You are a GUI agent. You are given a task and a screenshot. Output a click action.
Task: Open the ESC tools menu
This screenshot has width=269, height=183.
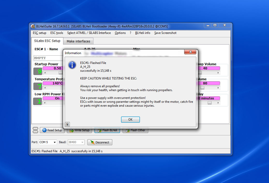tap(57, 33)
